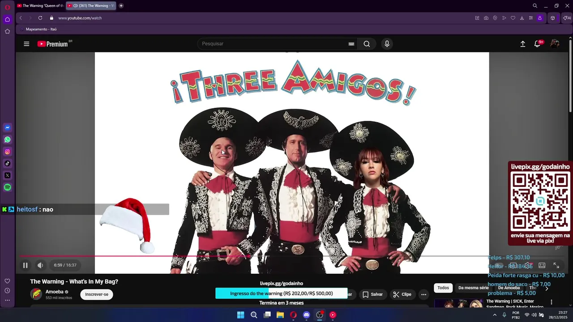This screenshot has height=322, width=573.
Task: Open YouTube upload/create button
Action: coord(522,44)
